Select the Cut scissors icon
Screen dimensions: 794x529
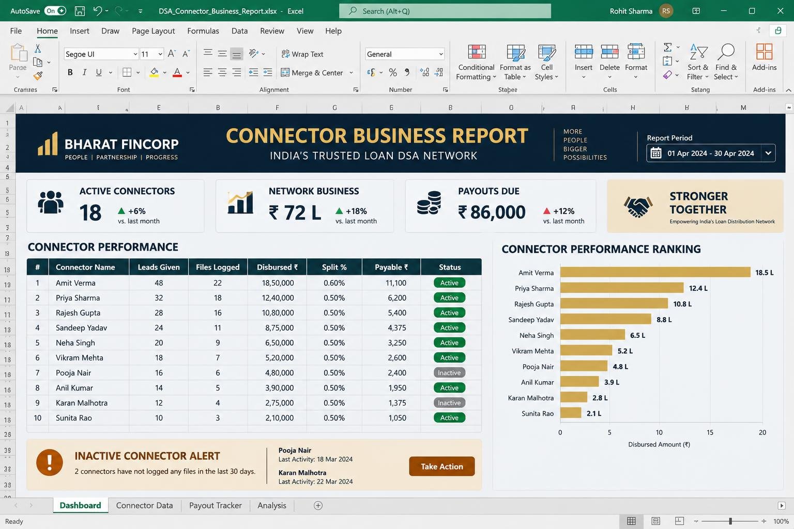[38, 49]
